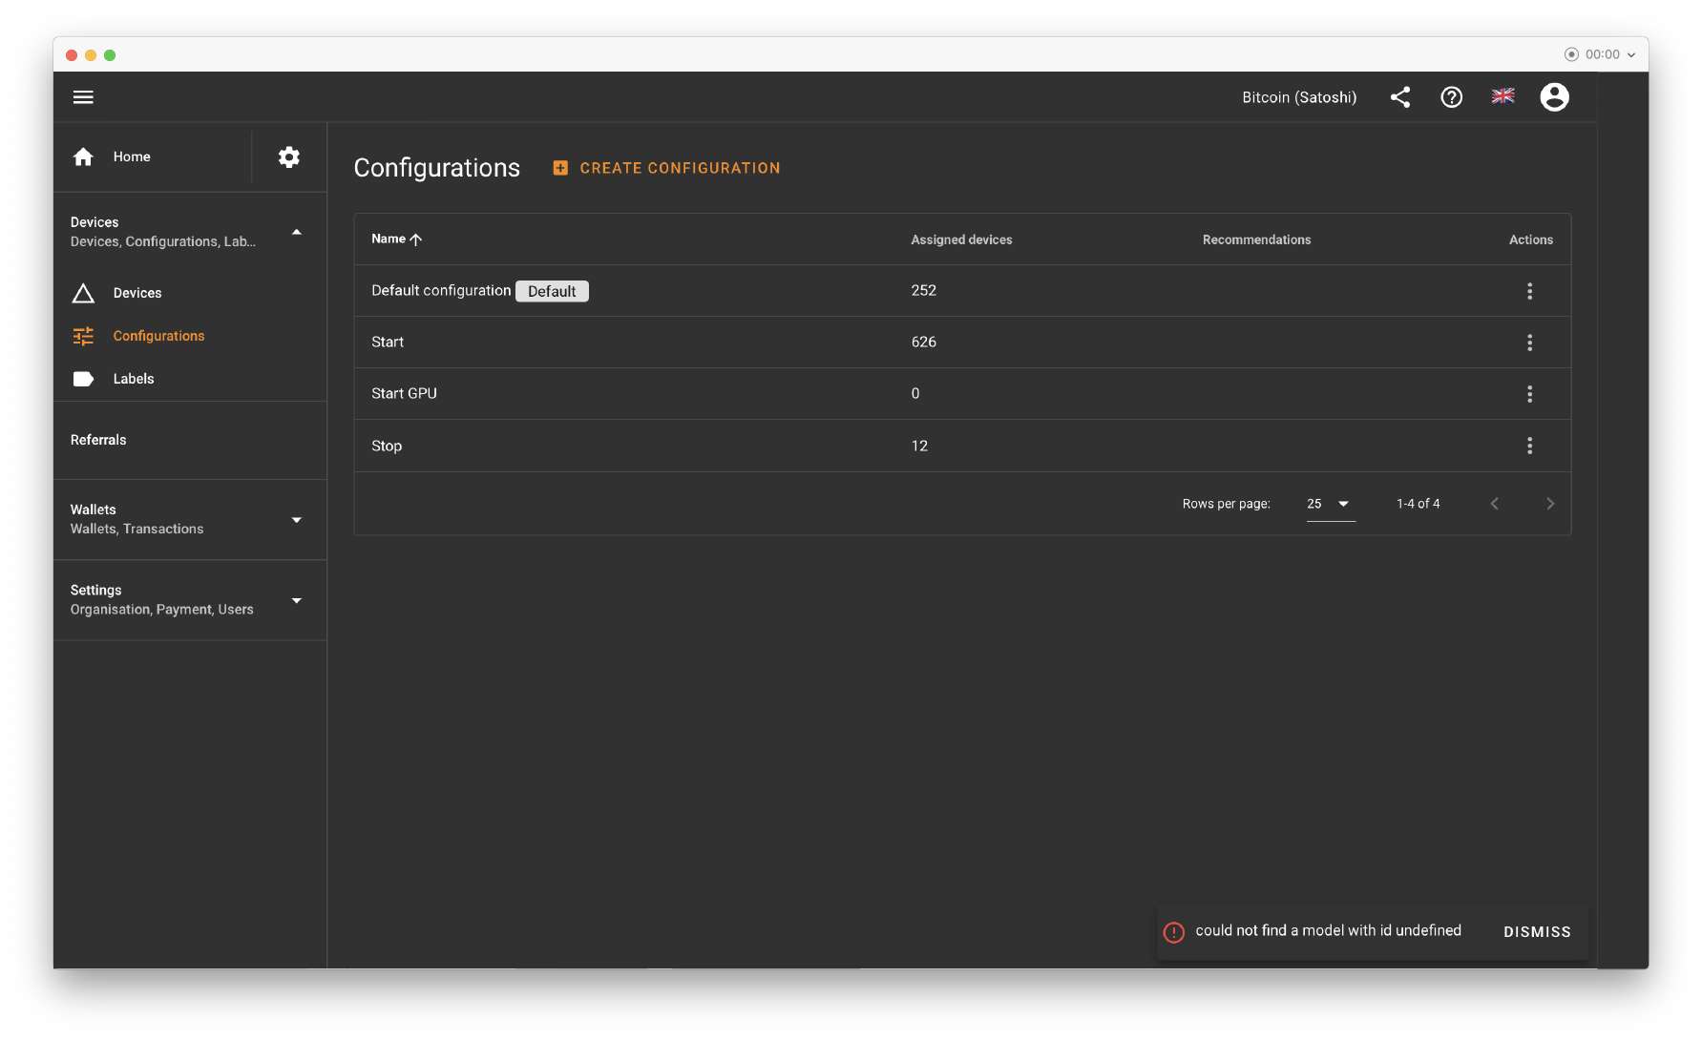
Task: Open the help question mark icon
Action: [x=1451, y=96]
